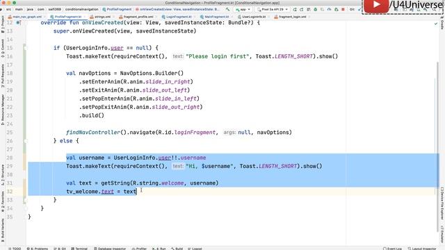Screen dimensions: 445x250
Task: Open the 9: Git tool window
Action: [60, 249]
